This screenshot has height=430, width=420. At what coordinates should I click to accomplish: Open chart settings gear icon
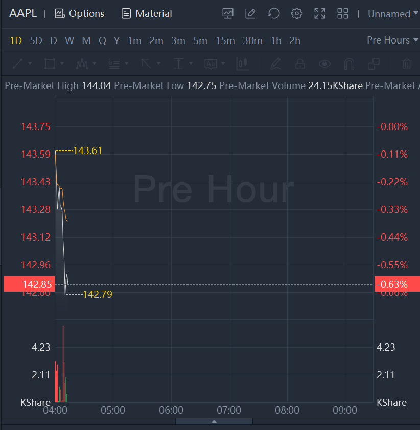297,14
